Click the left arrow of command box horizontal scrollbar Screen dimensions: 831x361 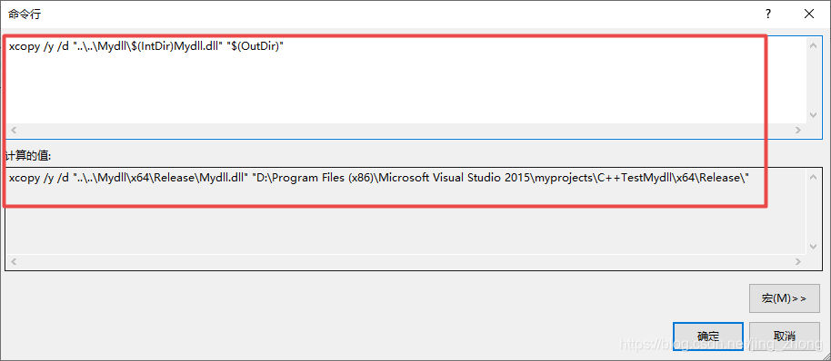click(x=14, y=130)
